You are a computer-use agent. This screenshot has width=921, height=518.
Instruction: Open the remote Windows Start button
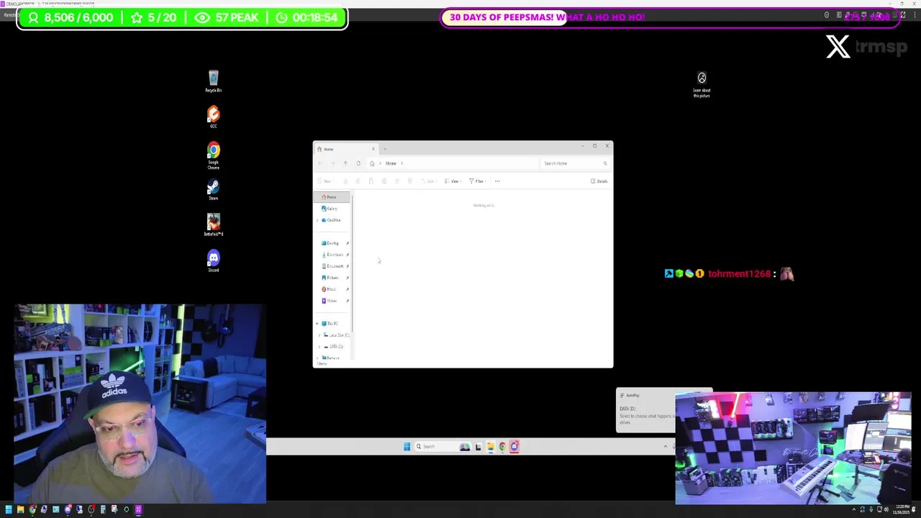pos(407,447)
